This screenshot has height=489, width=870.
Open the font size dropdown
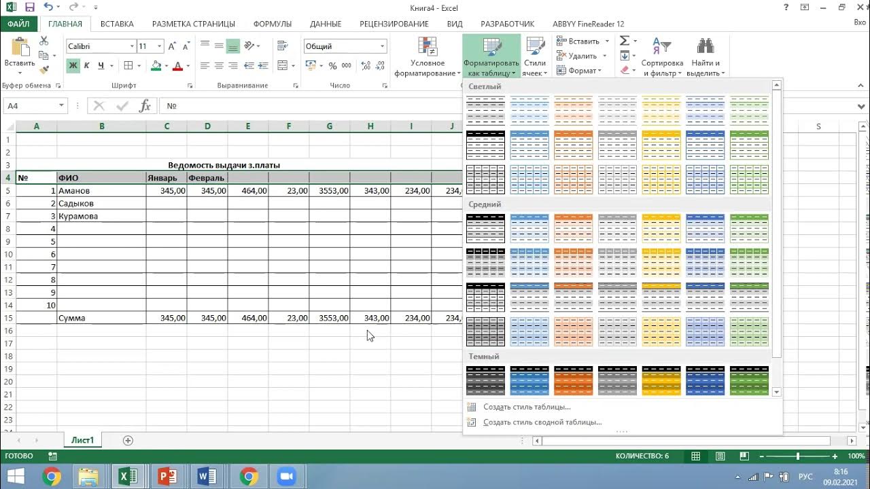coord(160,46)
